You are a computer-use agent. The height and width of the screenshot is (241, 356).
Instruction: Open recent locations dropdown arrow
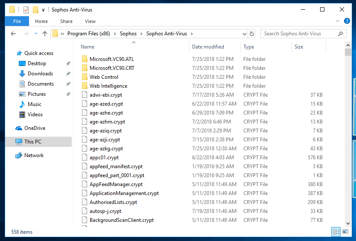tap(36, 34)
